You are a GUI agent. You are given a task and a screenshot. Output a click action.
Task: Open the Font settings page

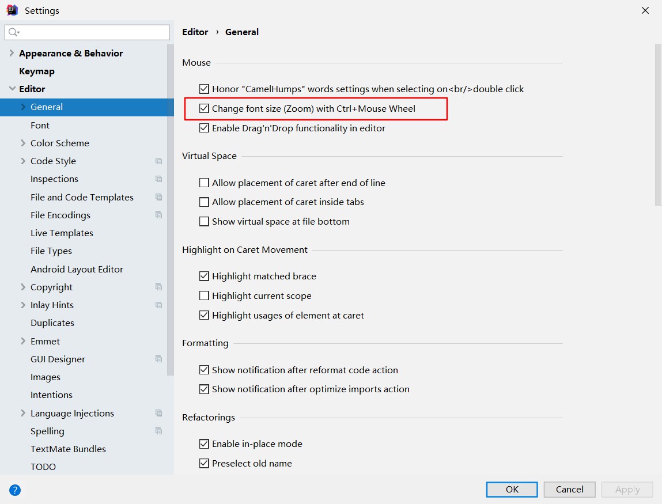click(x=40, y=125)
